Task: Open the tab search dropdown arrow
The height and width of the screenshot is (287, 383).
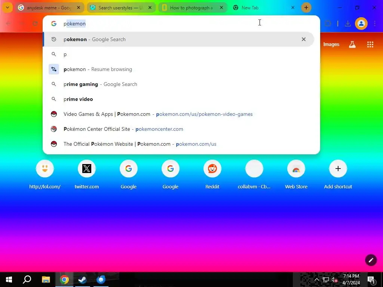Action: [7, 7]
